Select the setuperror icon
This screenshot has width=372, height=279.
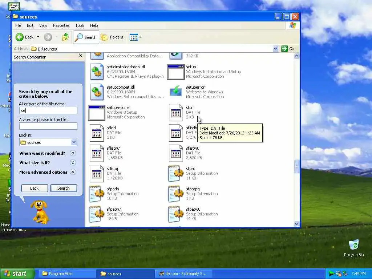pyautogui.click(x=176, y=92)
